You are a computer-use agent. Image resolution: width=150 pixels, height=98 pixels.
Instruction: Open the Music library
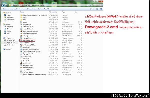click(x=8, y=29)
